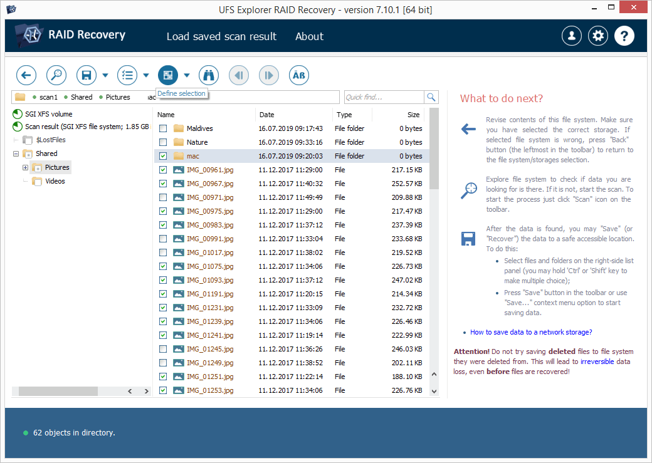The image size is (652, 463).
Task: Select the IMG_01191.jpg file name
Action: point(210,294)
